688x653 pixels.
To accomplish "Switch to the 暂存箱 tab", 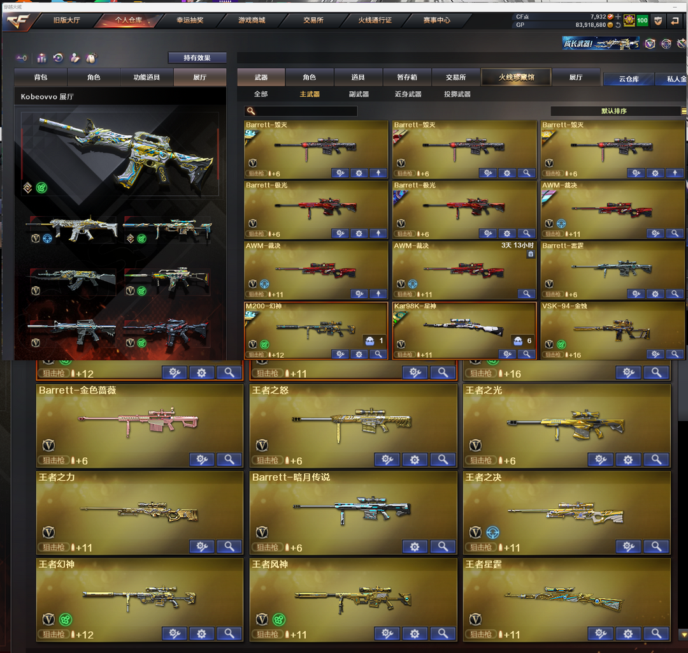I will 406,77.
